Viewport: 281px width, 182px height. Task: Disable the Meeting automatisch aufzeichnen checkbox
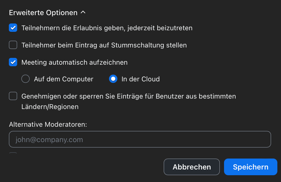(x=13, y=62)
